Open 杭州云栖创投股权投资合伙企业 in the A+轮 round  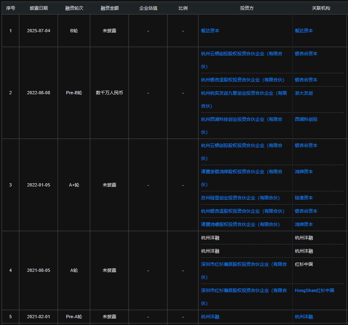pos(242,152)
